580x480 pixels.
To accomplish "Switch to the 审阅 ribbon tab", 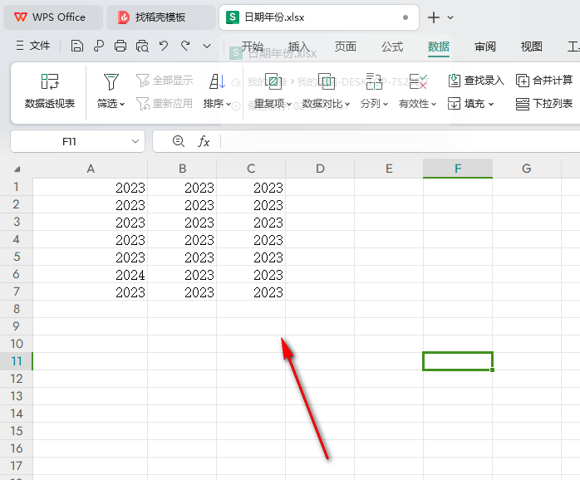I will click(x=485, y=47).
